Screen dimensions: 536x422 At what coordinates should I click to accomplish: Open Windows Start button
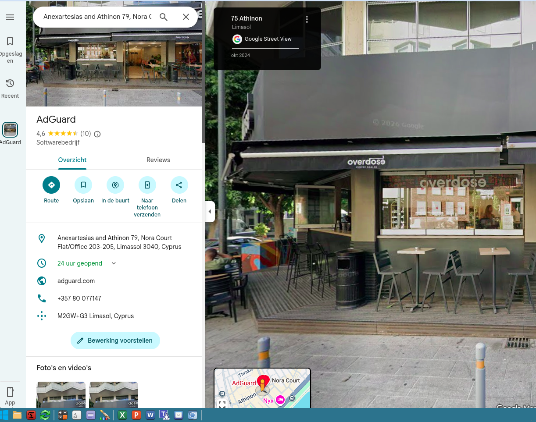pos(4,415)
